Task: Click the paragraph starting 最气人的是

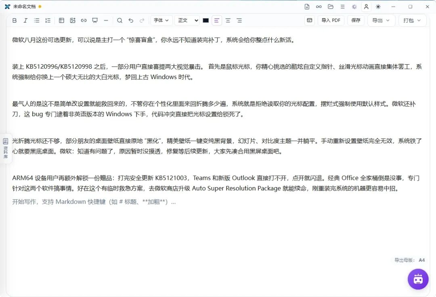Action: (x=214, y=109)
